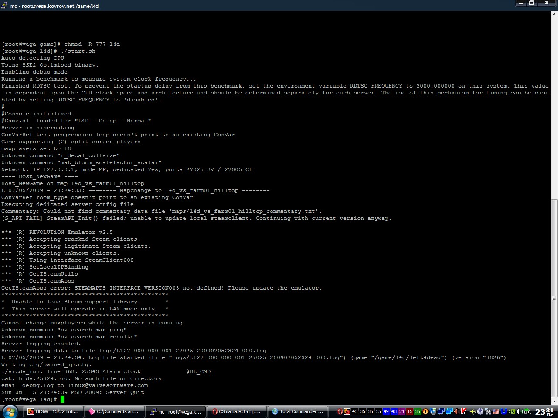
Task: Click the text 'Auto detecting CPU'
Action: [33, 58]
